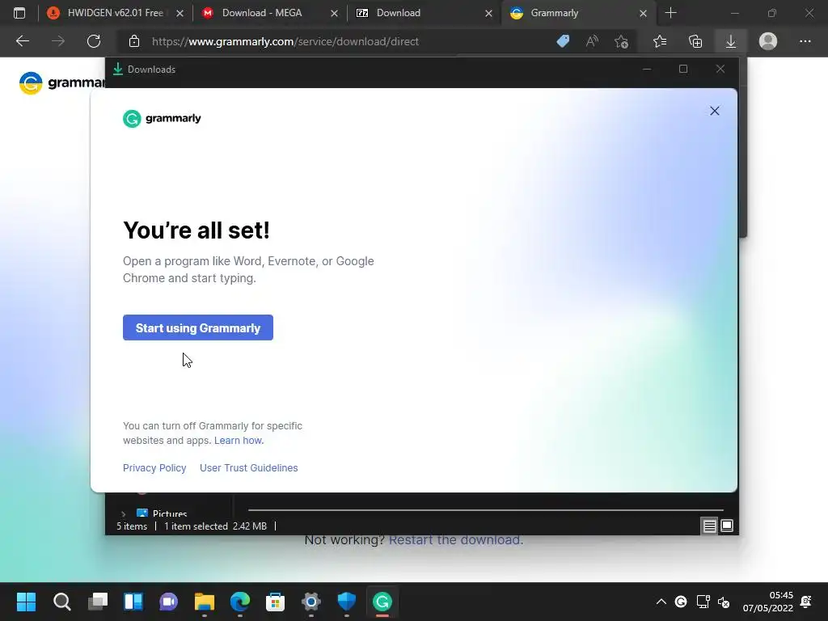Open Settings gear in taskbar
The image size is (828, 621).
(x=311, y=602)
